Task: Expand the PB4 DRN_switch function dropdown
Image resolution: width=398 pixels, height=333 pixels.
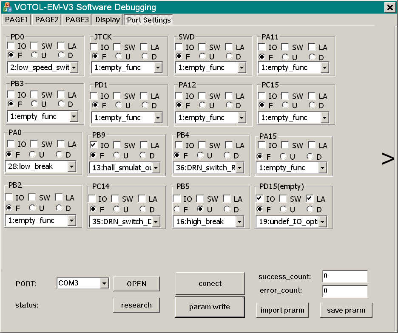Action: point(240,168)
